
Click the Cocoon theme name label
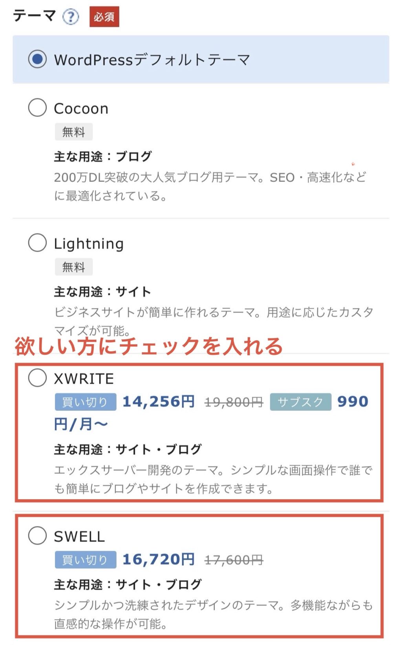coord(81,108)
